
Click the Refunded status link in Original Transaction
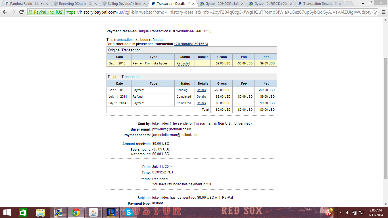tap(183, 63)
